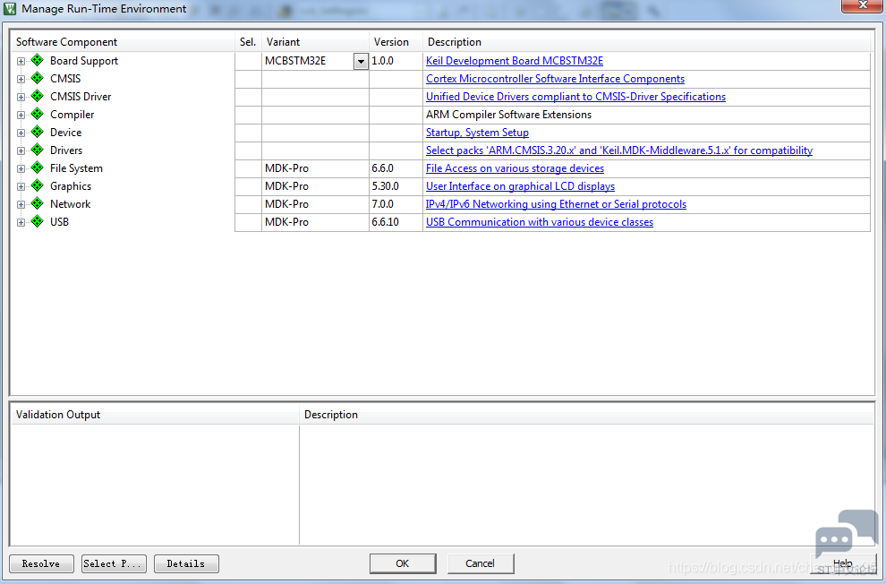Click the Network MDK-Pro variant cell
The height and width of the screenshot is (584, 886).
pyautogui.click(x=315, y=204)
